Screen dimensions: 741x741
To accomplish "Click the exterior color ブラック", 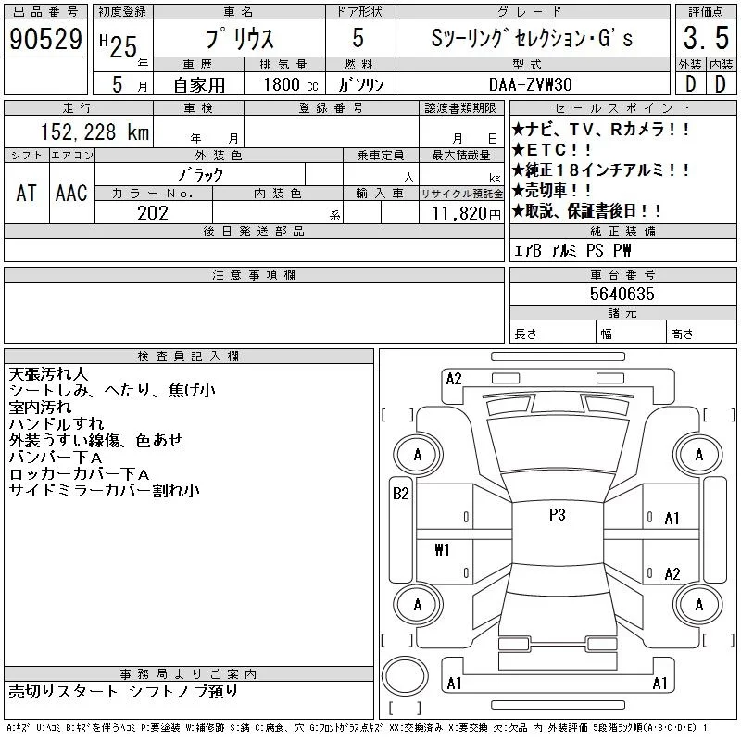I will pyautogui.click(x=200, y=175).
